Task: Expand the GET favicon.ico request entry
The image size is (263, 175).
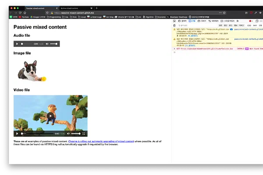Action: (x=174, y=49)
